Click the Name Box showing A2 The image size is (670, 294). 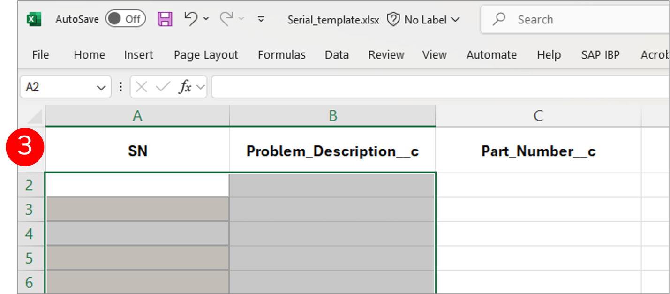[x=66, y=87]
